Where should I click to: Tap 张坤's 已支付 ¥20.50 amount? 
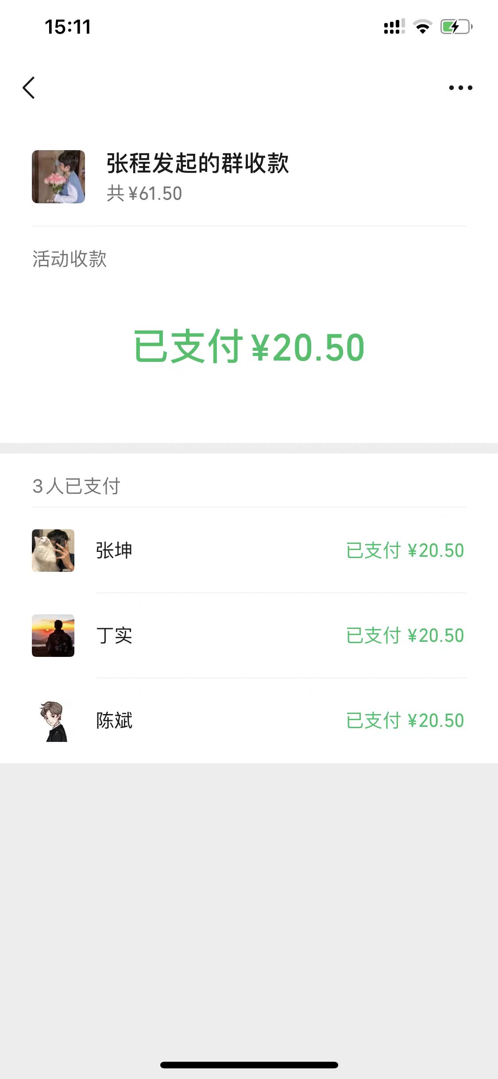click(x=405, y=551)
